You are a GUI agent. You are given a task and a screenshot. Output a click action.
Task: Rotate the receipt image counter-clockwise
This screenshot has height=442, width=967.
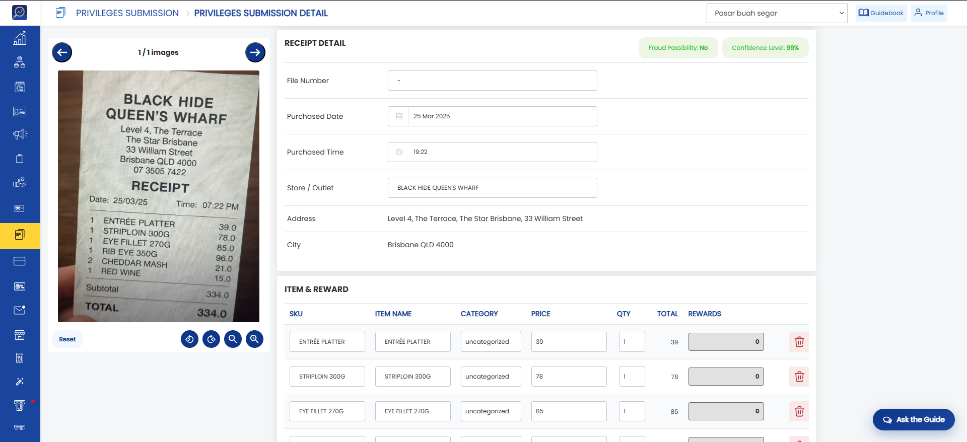point(189,339)
